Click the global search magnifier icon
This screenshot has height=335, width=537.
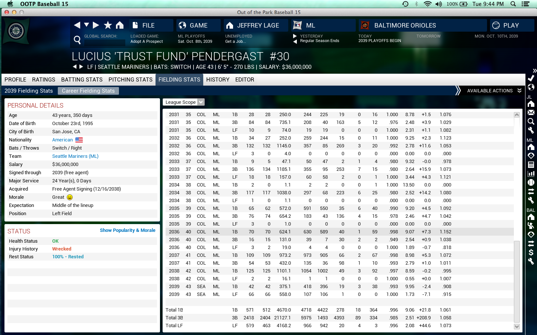coord(77,40)
